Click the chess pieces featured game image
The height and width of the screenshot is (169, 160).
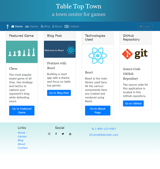(22, 52)
